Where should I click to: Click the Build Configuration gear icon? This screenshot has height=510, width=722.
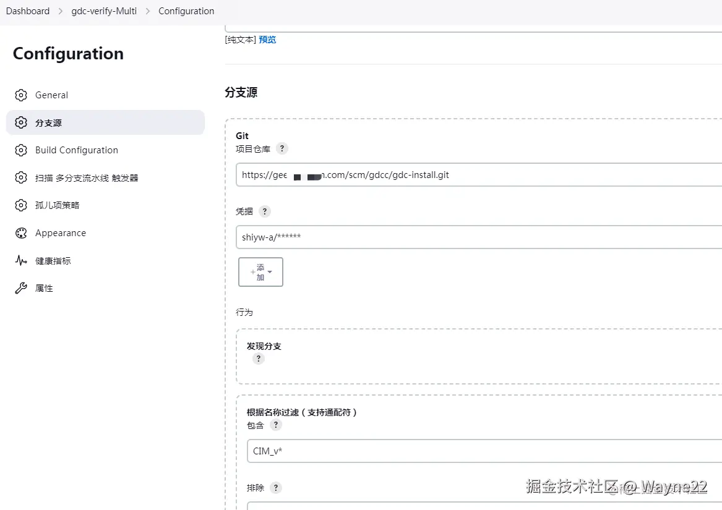(x=21, y=150)
